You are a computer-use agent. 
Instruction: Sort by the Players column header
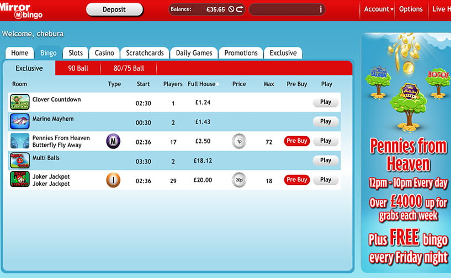click(x=173, y=84)
